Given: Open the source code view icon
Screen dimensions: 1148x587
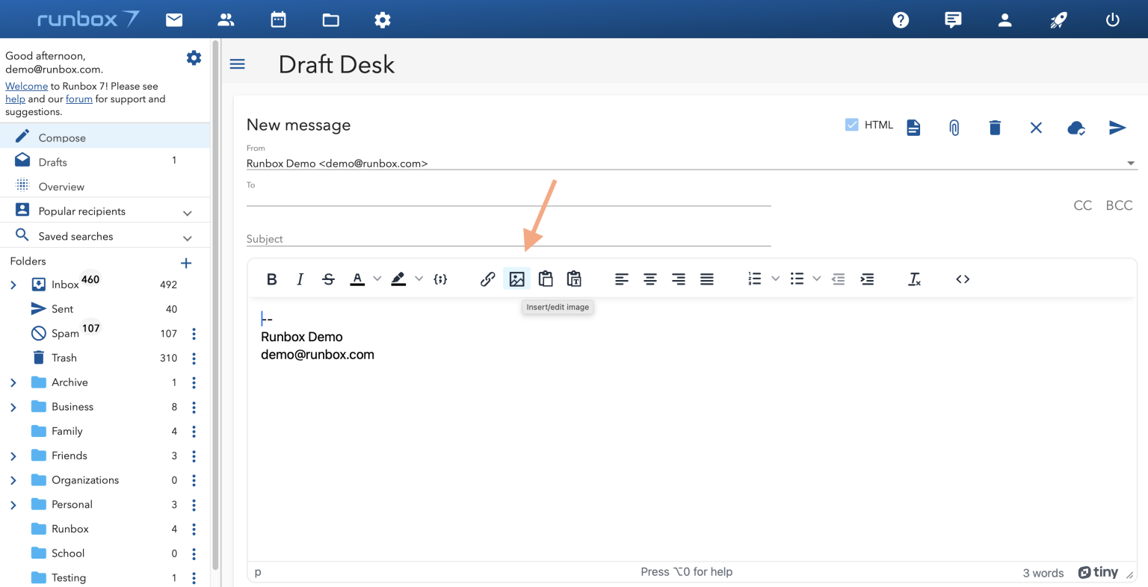Looking at the screenshot, I should (963, 279).
